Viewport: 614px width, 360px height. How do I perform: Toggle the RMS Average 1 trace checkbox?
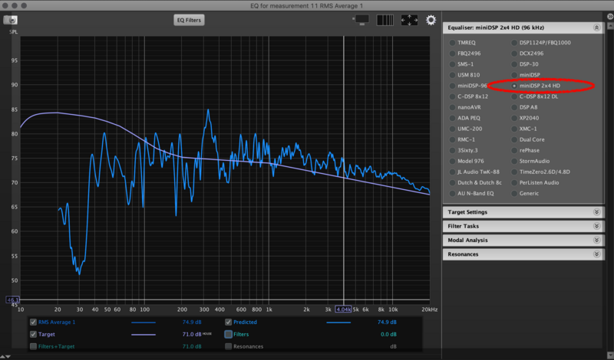[33, 323]
